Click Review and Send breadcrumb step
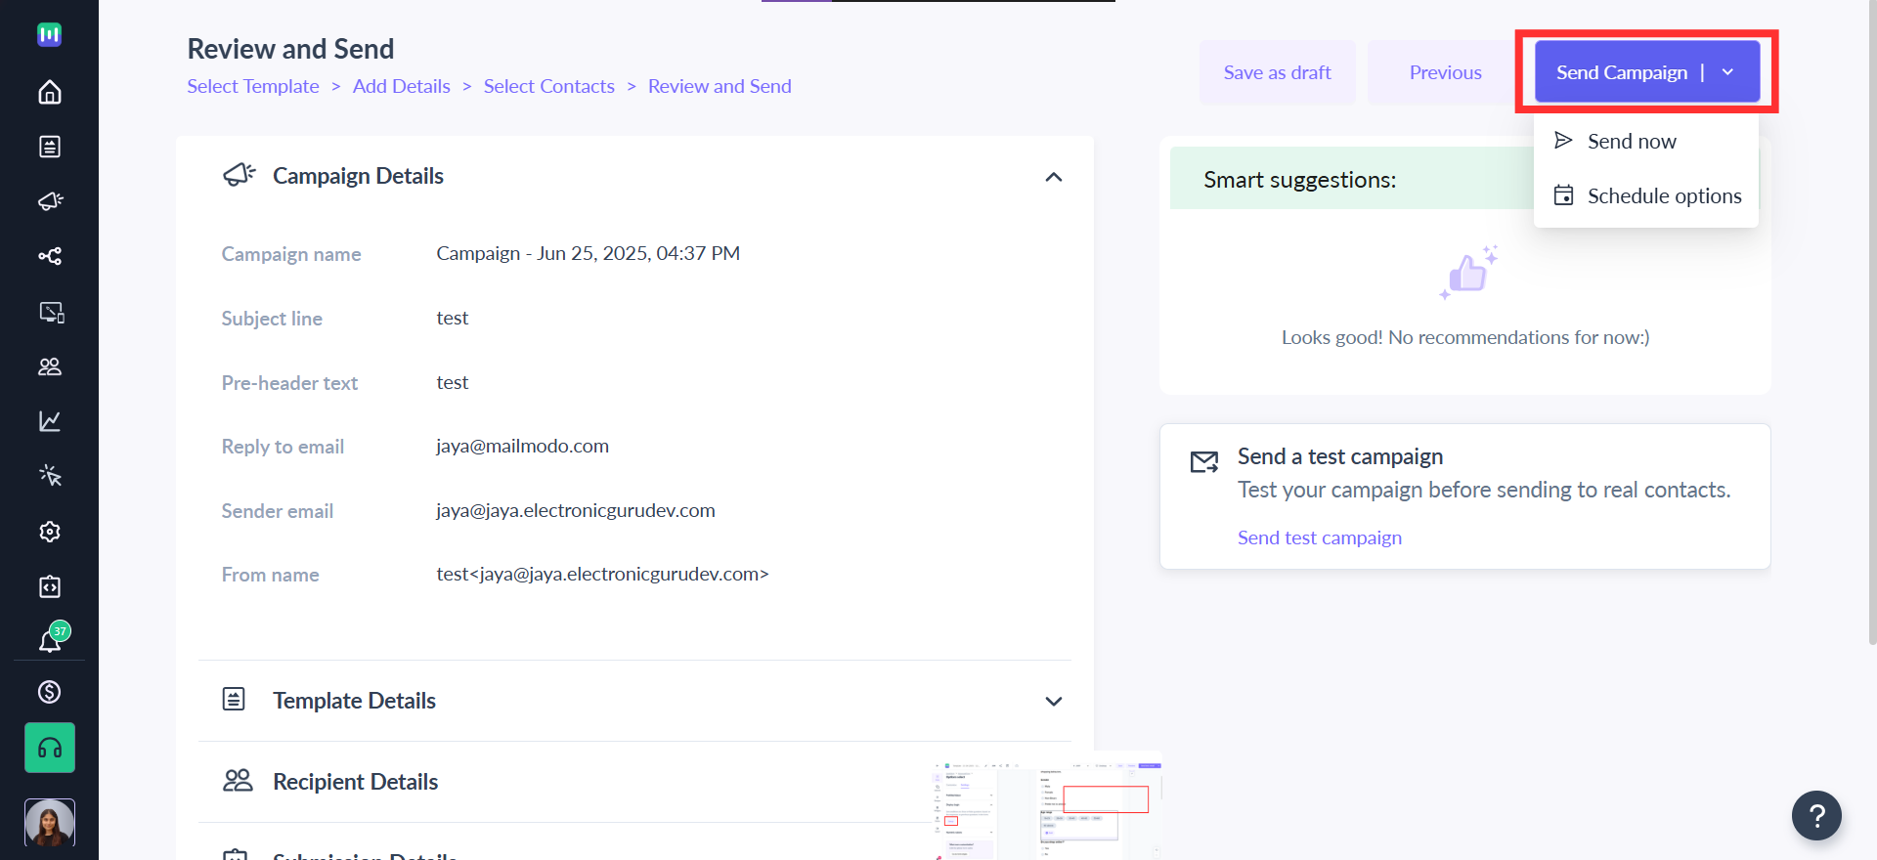 click(720, 86)
